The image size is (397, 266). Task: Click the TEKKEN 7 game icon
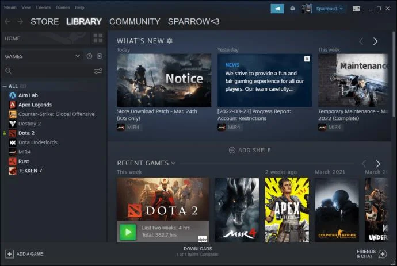[13, 171]
